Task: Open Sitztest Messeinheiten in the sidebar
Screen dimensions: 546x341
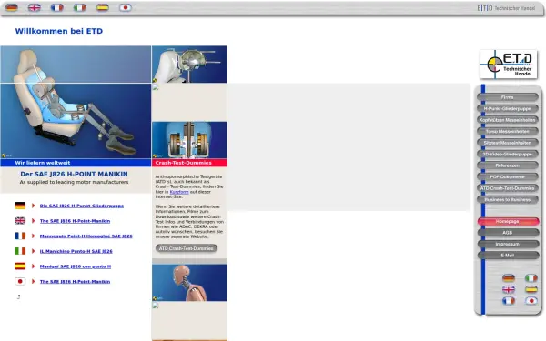Action: (508, 143)
